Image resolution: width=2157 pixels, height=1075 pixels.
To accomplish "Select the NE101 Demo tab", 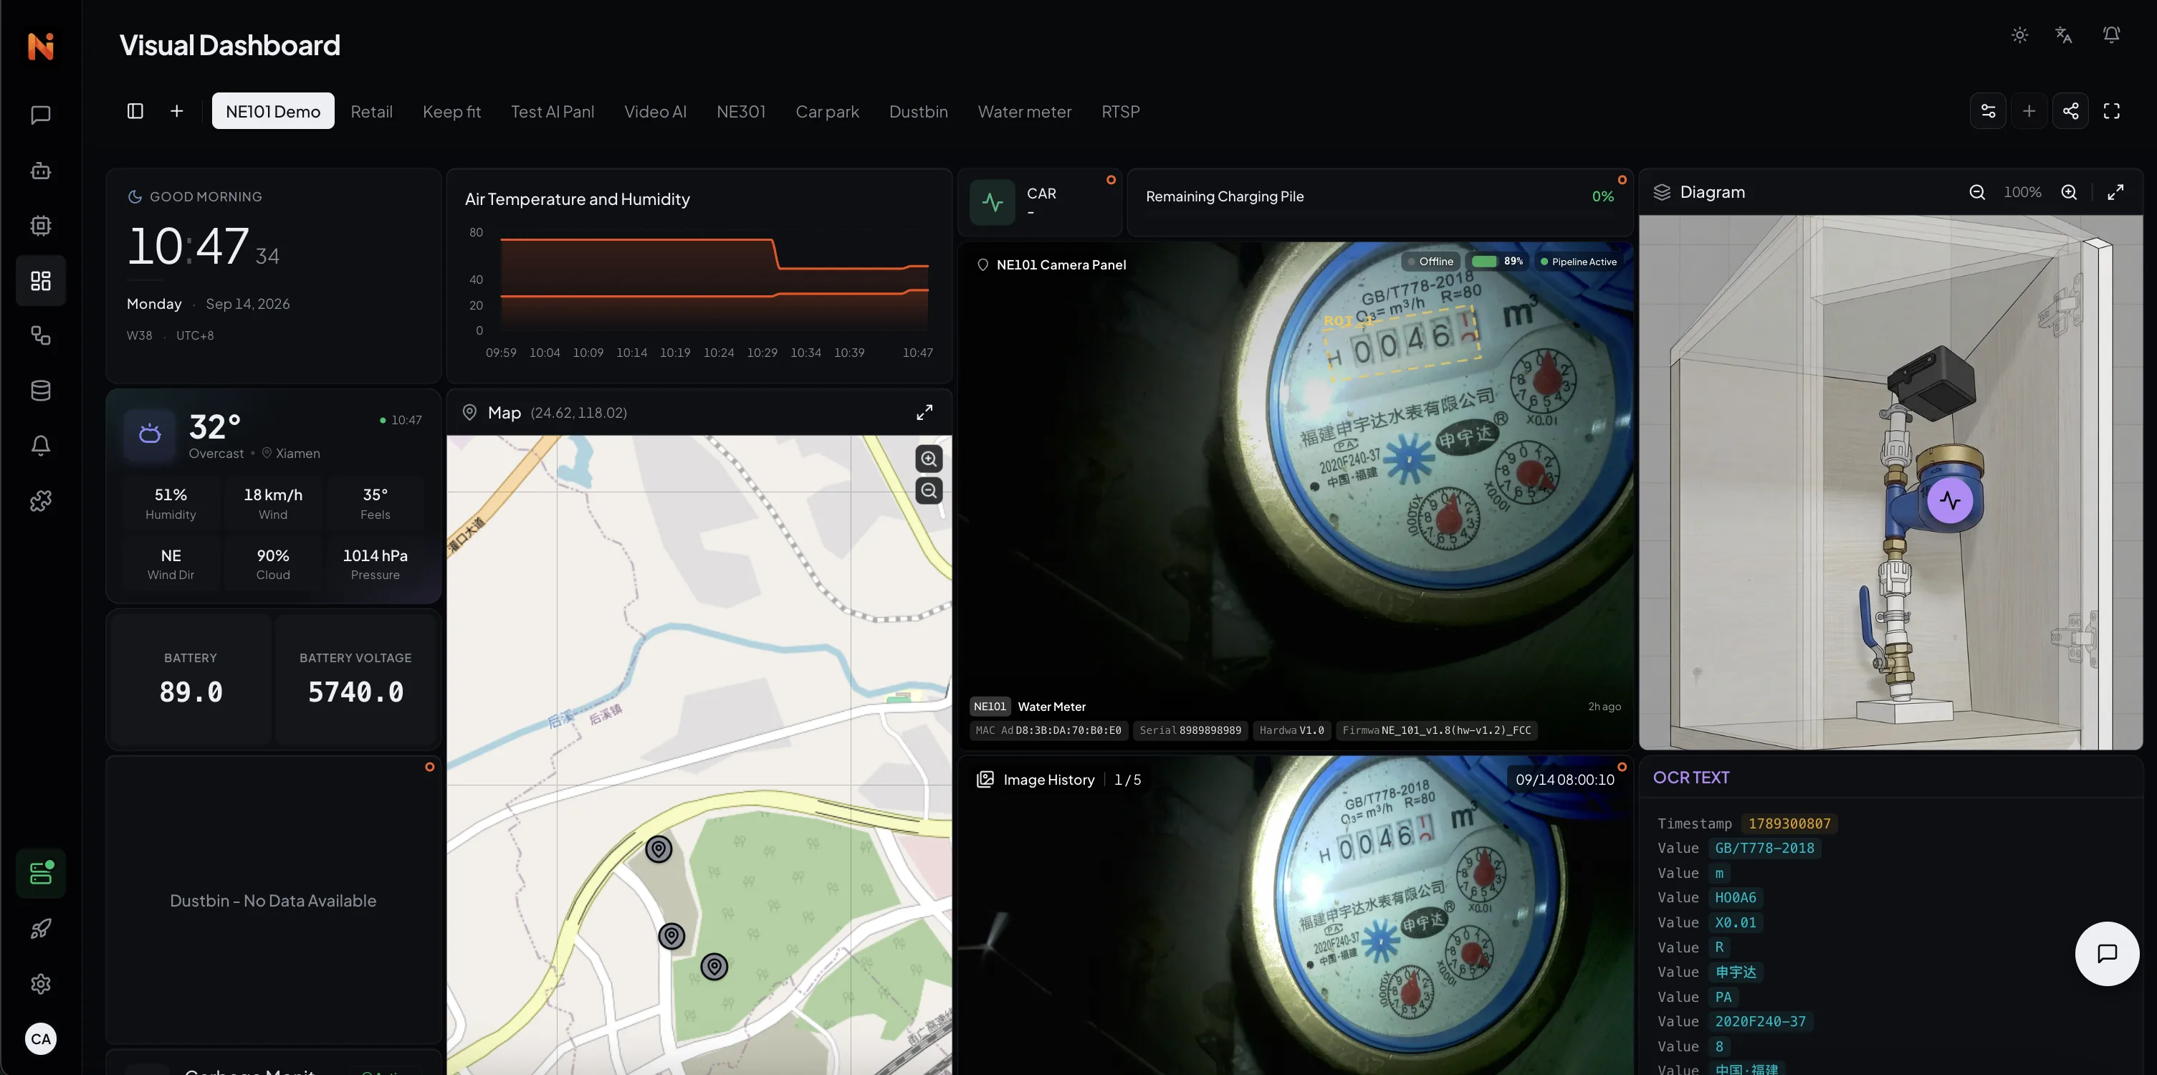I will coord(273,110).
